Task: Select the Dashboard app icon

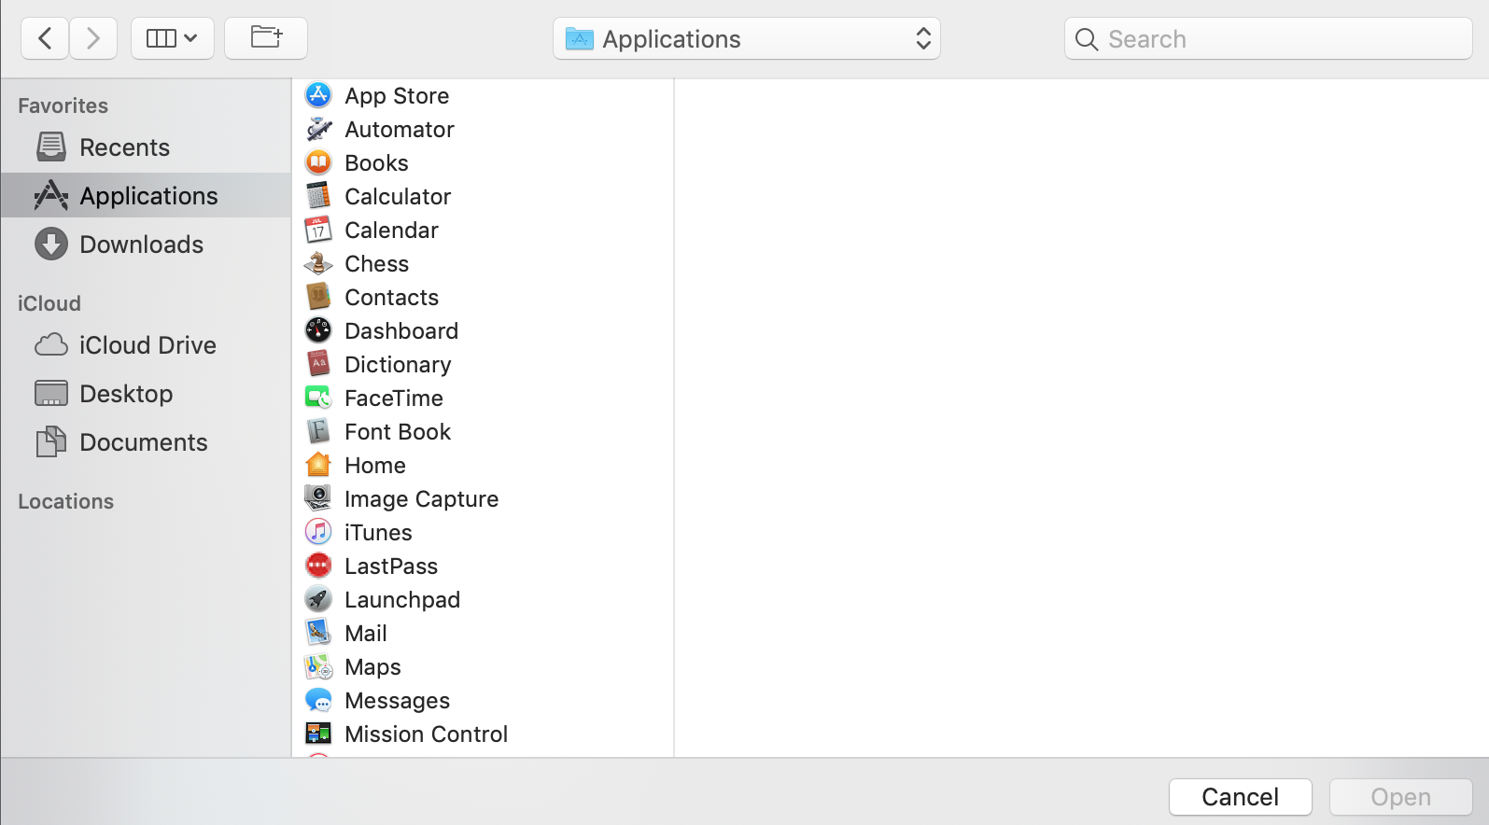Action: pyautogui.click(x=318, y=330)
